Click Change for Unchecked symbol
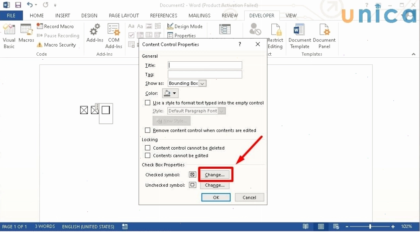Viewport: 420px width, 232px height. [215, 185]
